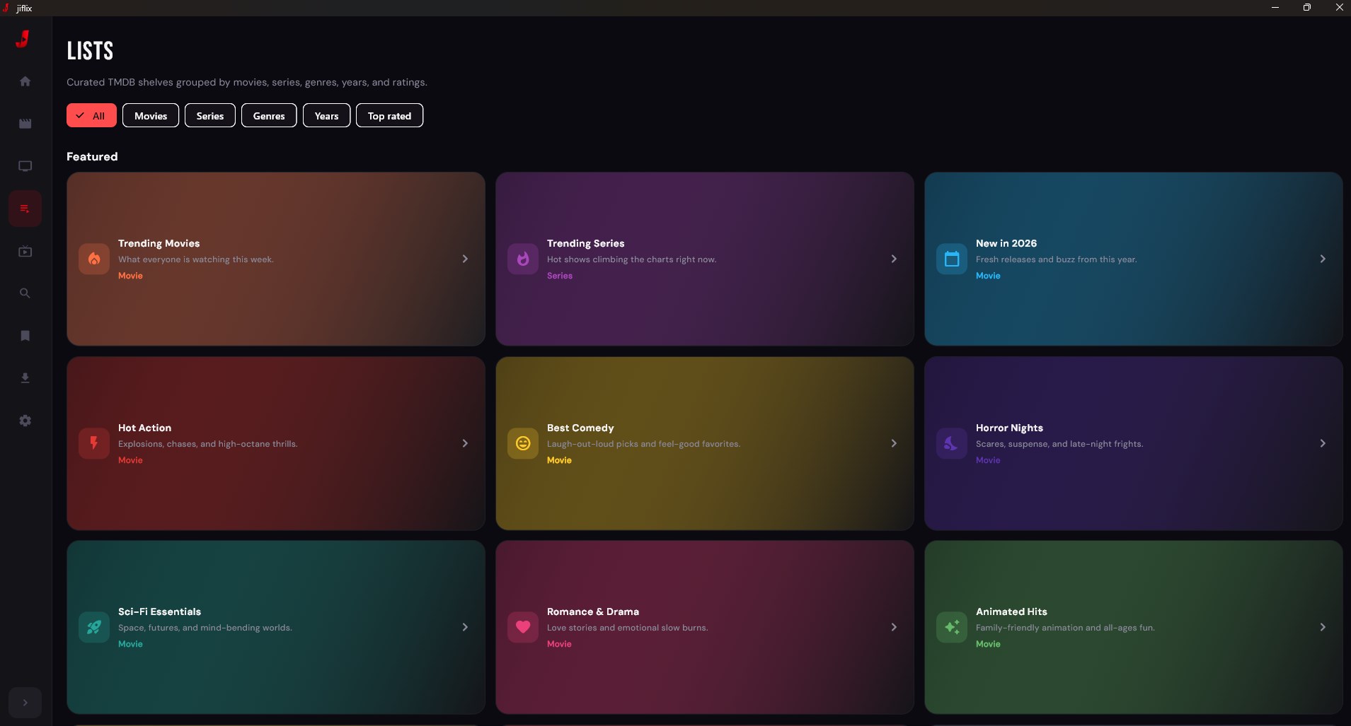Go to Home in the sidebar
Screen dimensions: 1351x726
point(25,81)
